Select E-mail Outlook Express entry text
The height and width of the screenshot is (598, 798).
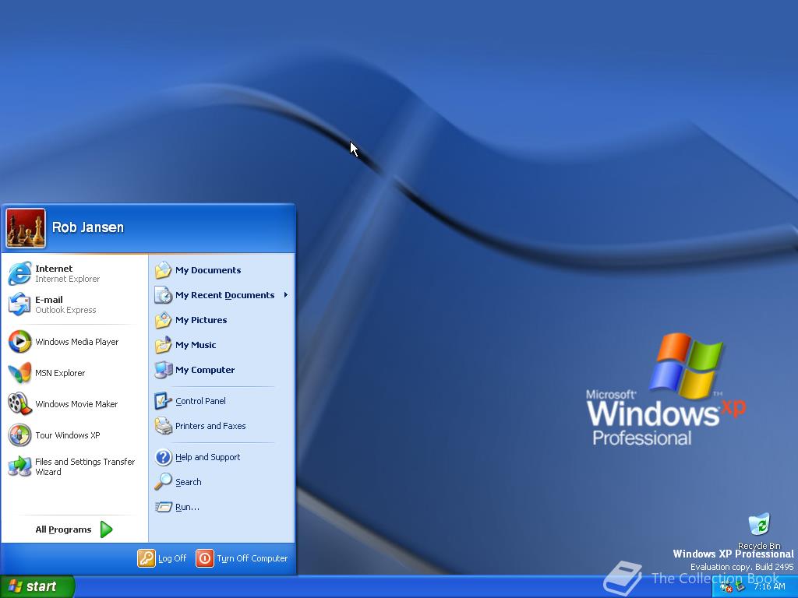65,304
